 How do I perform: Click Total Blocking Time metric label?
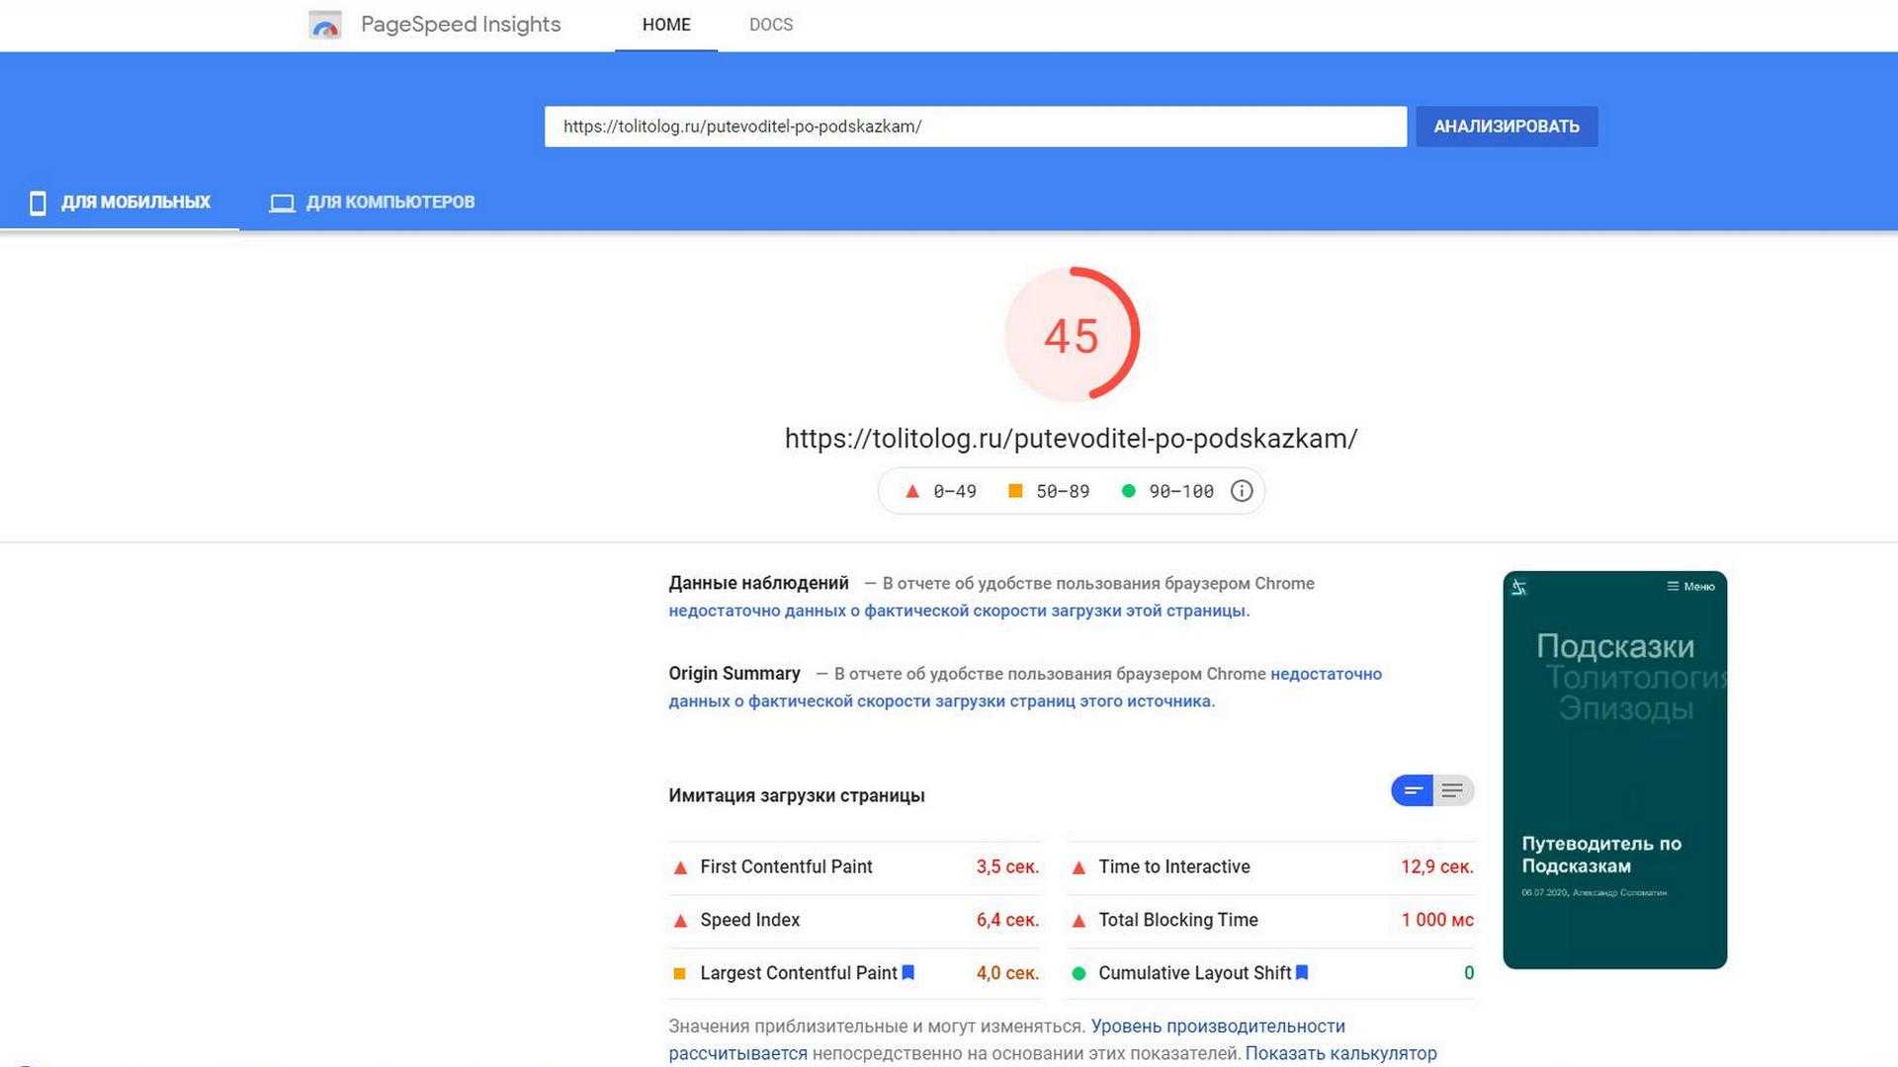coord(1178,921)
